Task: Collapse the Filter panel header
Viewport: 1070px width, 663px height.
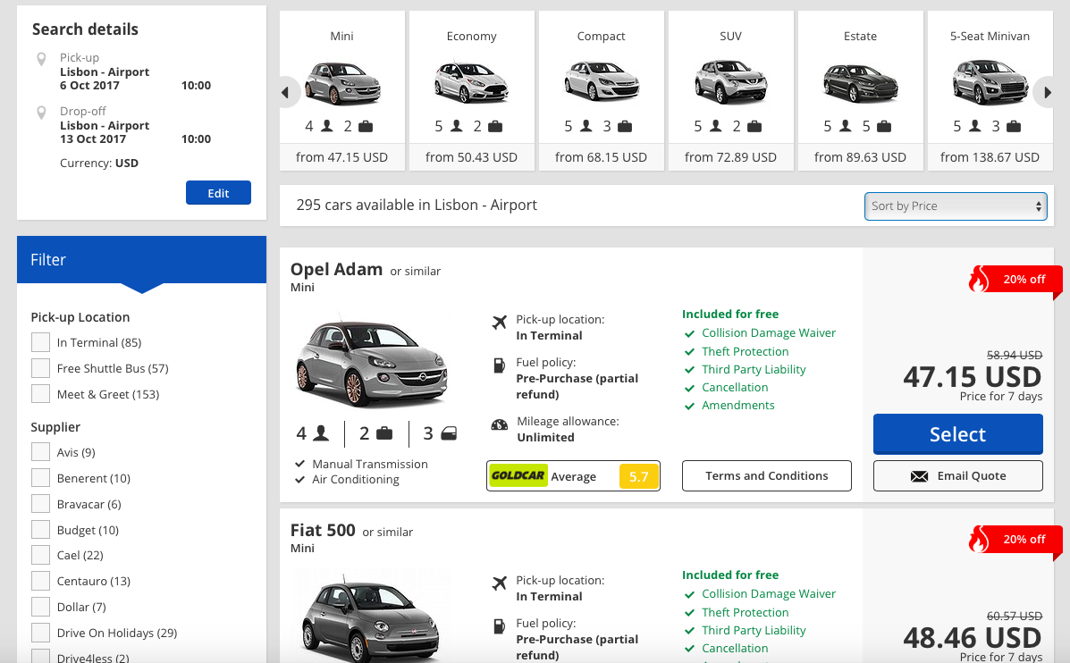Action: coord(141,260)
